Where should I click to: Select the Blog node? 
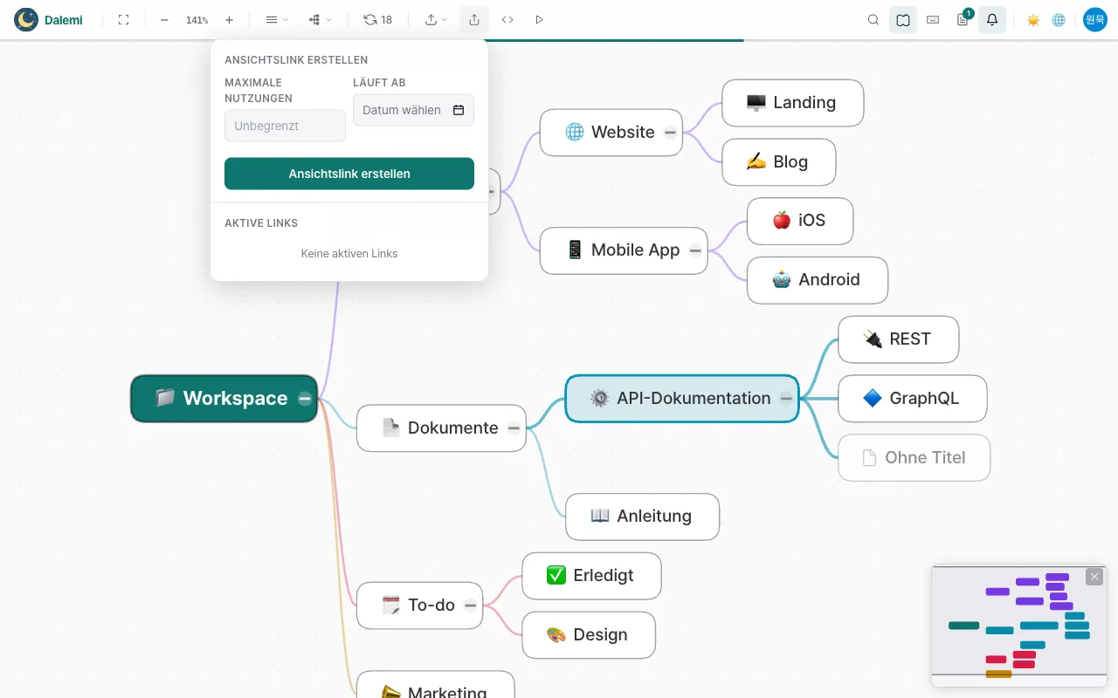pos(778,162)
